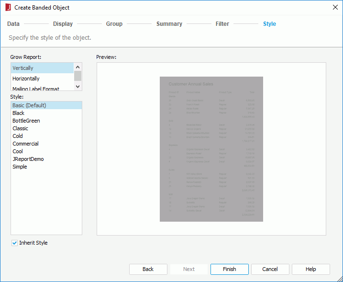The height and width of the screenshot is (282, 343).
Task: Choose the Classic style
Action: click(46, 128)
